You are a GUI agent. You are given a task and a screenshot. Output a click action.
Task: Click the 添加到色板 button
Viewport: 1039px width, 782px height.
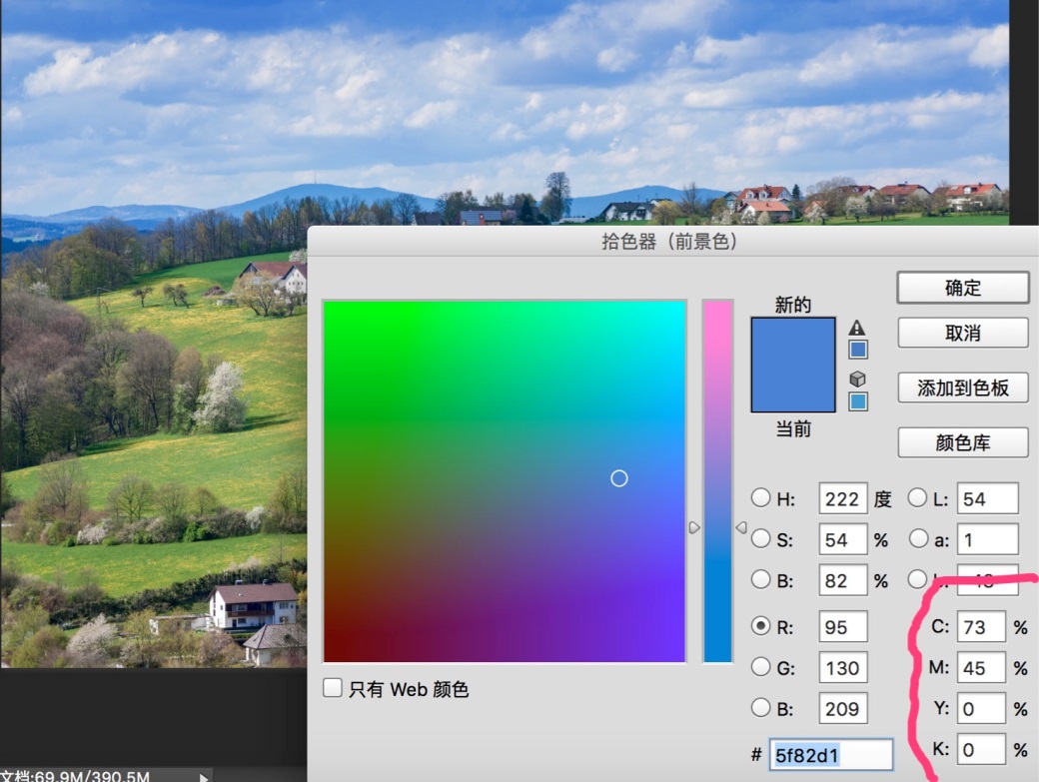tap(963, 389)
